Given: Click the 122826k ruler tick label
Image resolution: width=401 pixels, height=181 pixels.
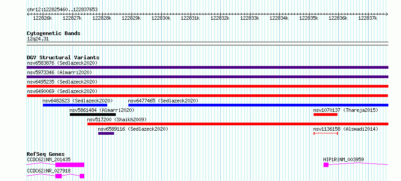Looking at the screenshot, I should point(43,18).
